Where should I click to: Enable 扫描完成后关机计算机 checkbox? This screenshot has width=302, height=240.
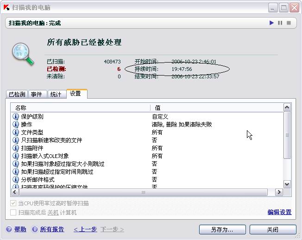coord(13,213)
